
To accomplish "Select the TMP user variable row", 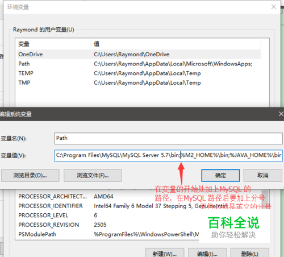I will 139,83.
